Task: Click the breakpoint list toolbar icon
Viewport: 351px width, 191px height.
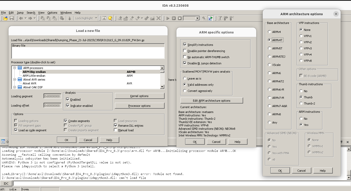Action: [x=220, y=18]
